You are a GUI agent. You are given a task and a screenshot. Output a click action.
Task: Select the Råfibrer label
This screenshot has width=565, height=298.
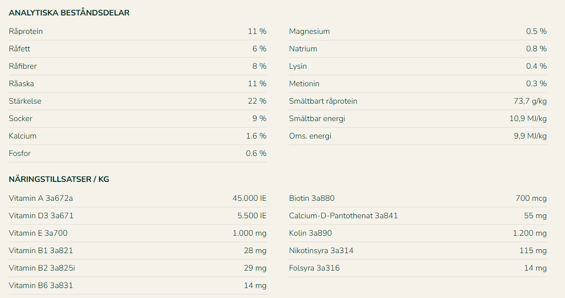tap(23, 66)
